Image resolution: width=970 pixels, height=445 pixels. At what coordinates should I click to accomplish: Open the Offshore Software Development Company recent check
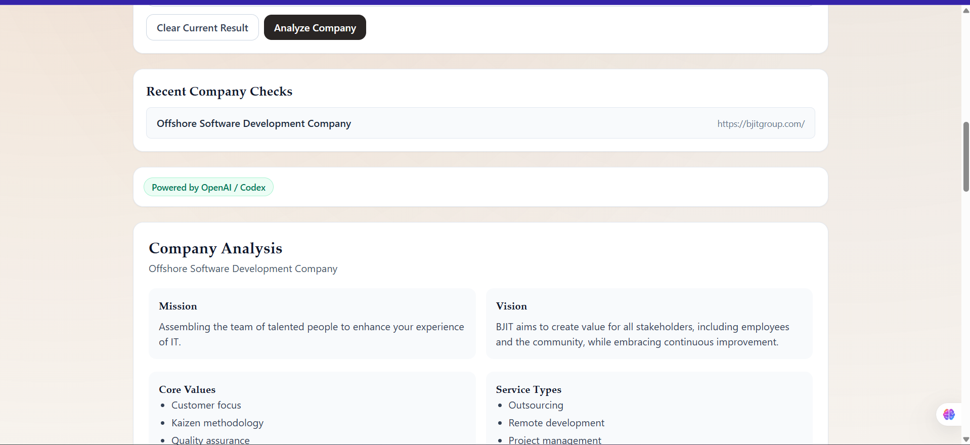480,123
